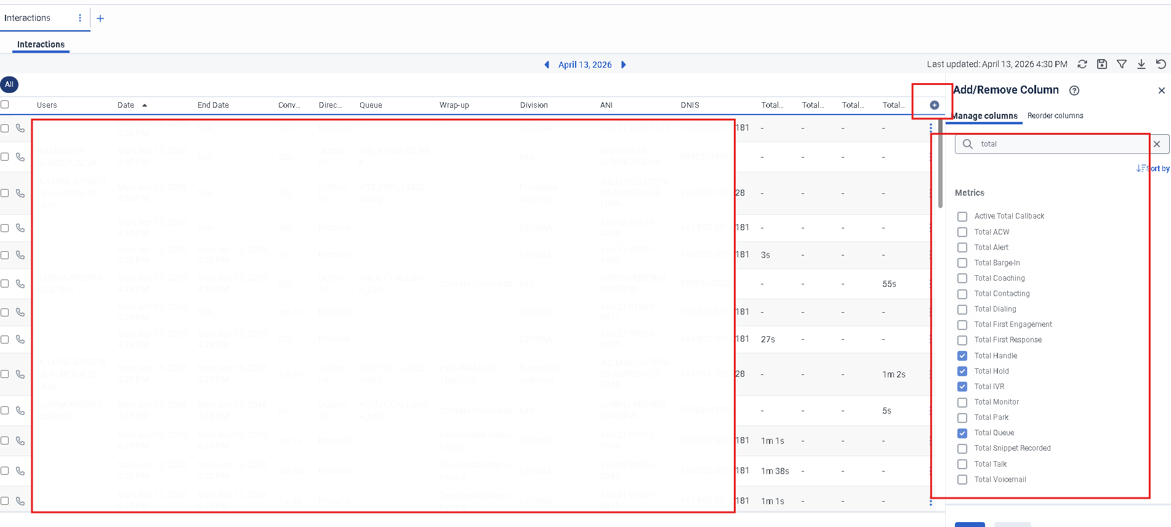Image resolution: width=1171 pixels, height=527 pixels.
Task: Click the reset view arrow icon
Action: 1161,64
